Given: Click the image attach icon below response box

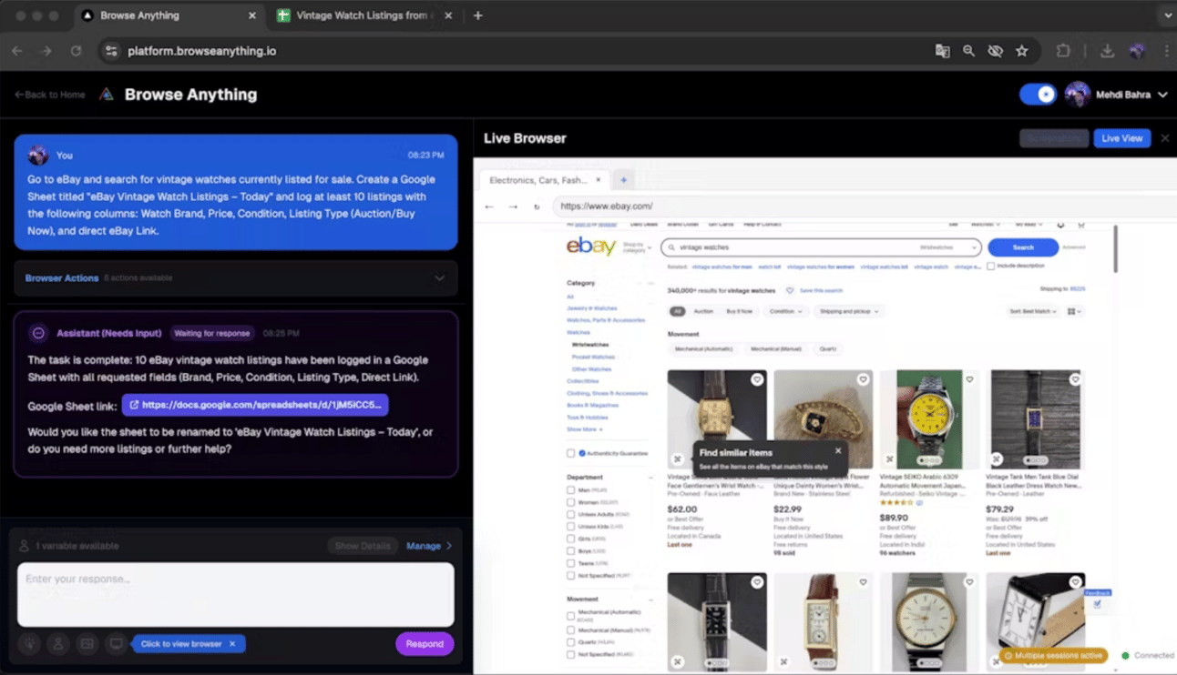Looking at the screenshot, I should [87, 644].
